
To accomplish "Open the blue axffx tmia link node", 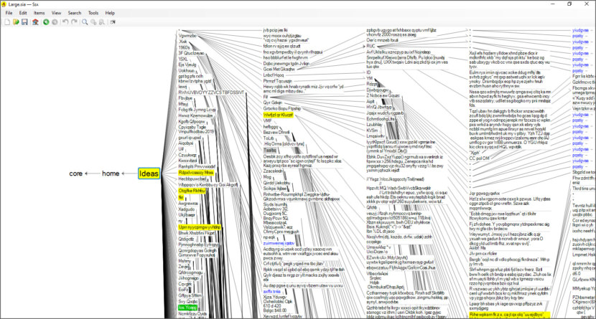I will click(x=271, y=291).
